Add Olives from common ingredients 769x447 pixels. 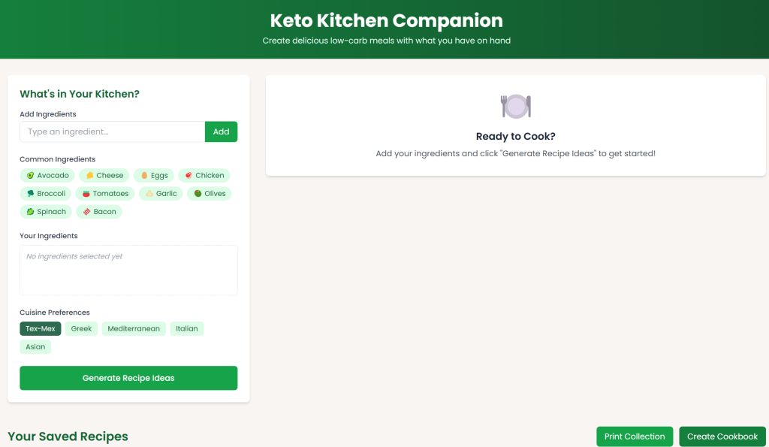point(209,193)
